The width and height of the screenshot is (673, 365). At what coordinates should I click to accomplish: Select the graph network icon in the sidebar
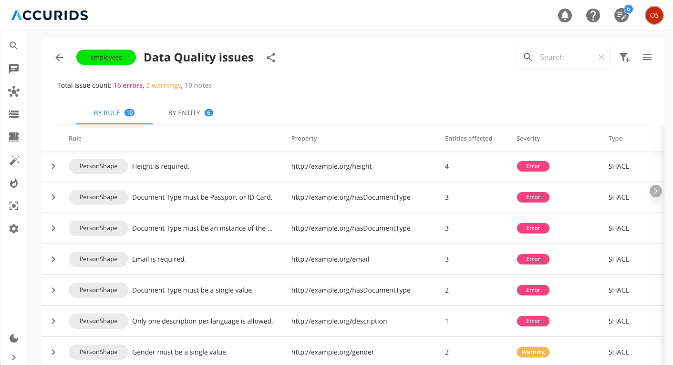tap(13, 91)
